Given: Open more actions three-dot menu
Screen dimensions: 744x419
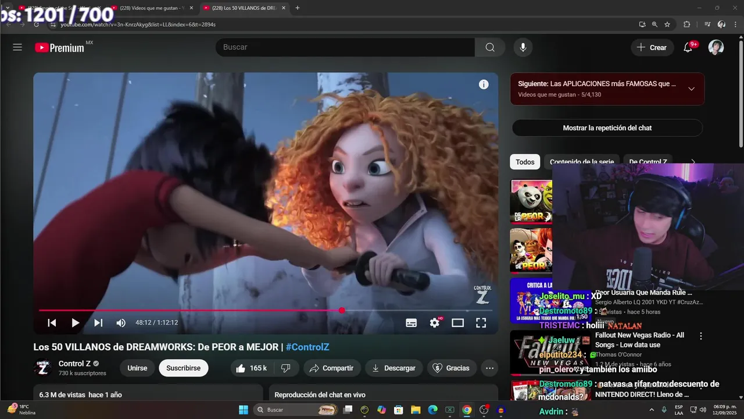Looking at the screenshot, I should [490, 368].
